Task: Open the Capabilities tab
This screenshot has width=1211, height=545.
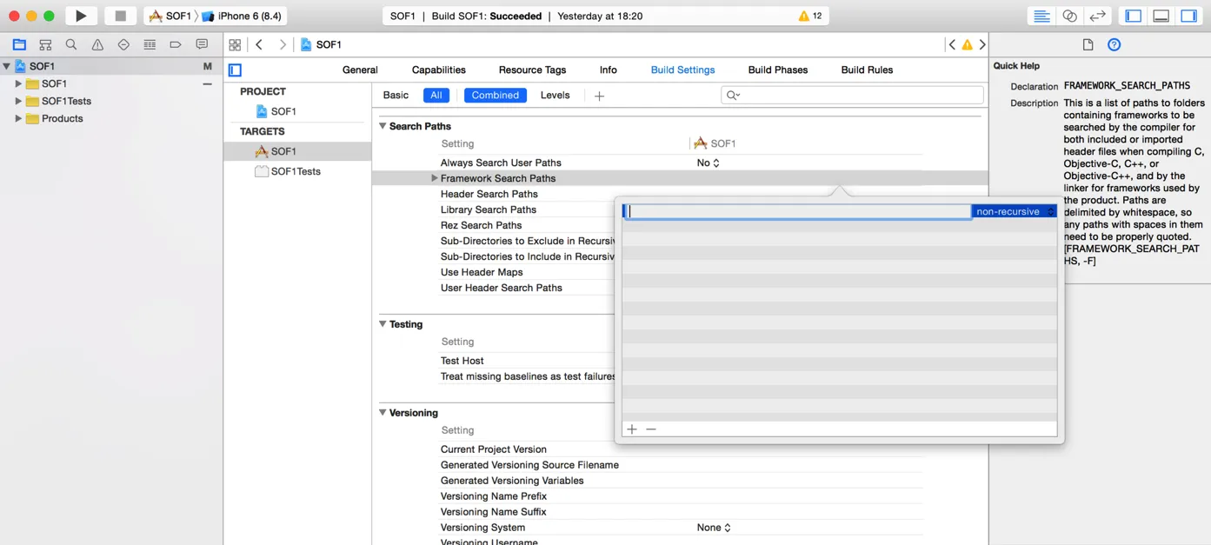Action: click(439, 70)
